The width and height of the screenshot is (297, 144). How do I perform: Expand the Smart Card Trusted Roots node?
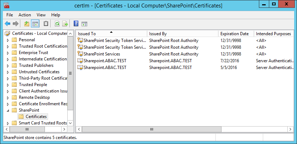pyautogui.click(x=8, y=123)
